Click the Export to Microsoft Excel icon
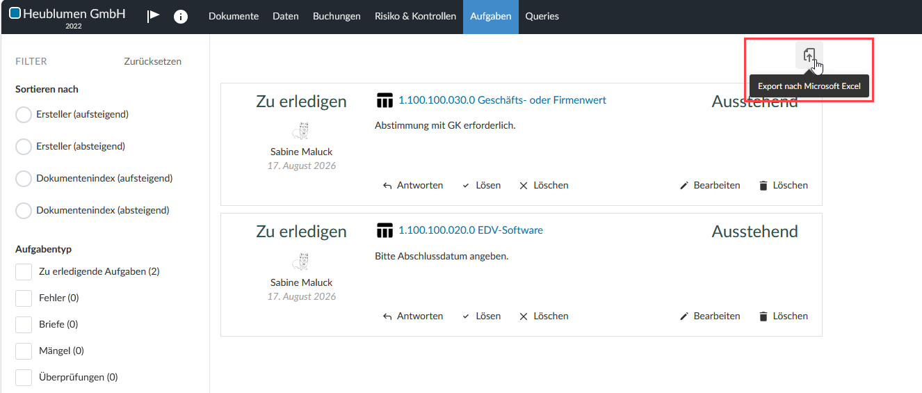 809,56
